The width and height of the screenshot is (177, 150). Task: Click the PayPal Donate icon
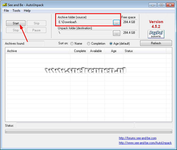156,34
